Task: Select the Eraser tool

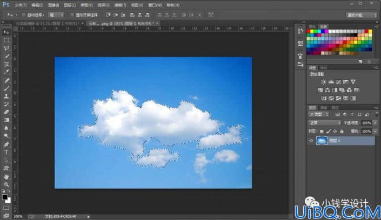Action: (x=6, y=112)
